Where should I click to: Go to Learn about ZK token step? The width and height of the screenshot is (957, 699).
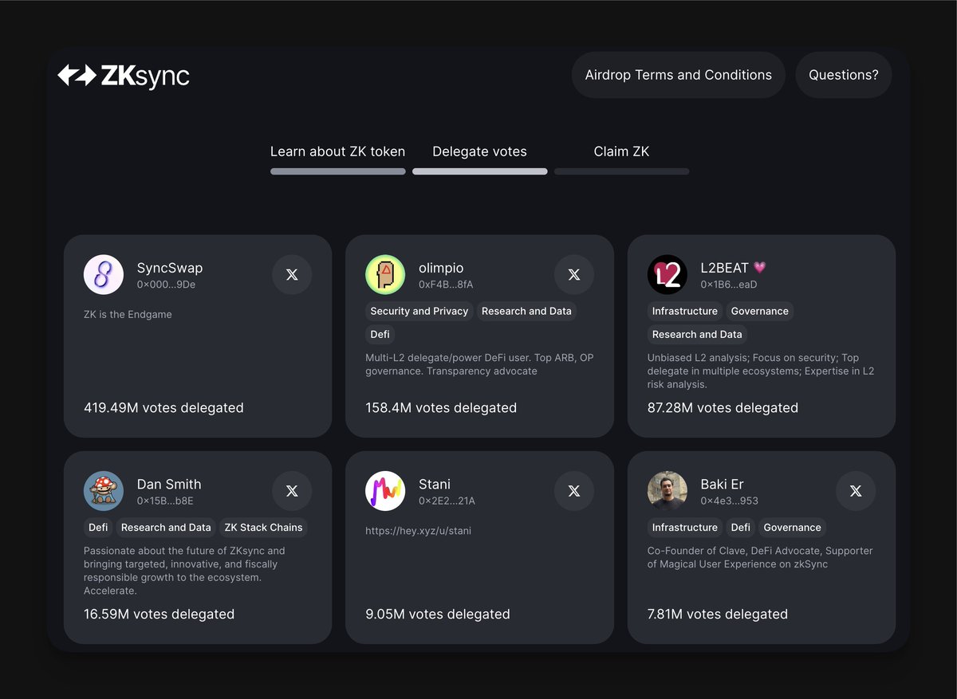click(x=338, y=151)
